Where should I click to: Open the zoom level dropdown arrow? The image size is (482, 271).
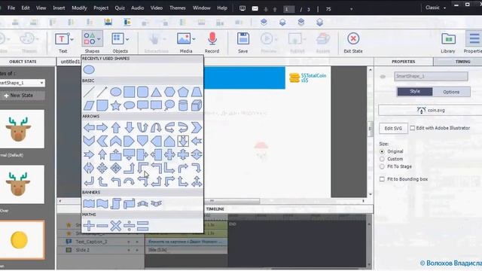click(x=352, y=9)
